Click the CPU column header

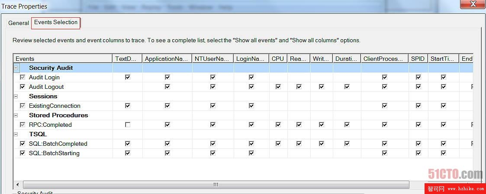(x=278, y=59)
